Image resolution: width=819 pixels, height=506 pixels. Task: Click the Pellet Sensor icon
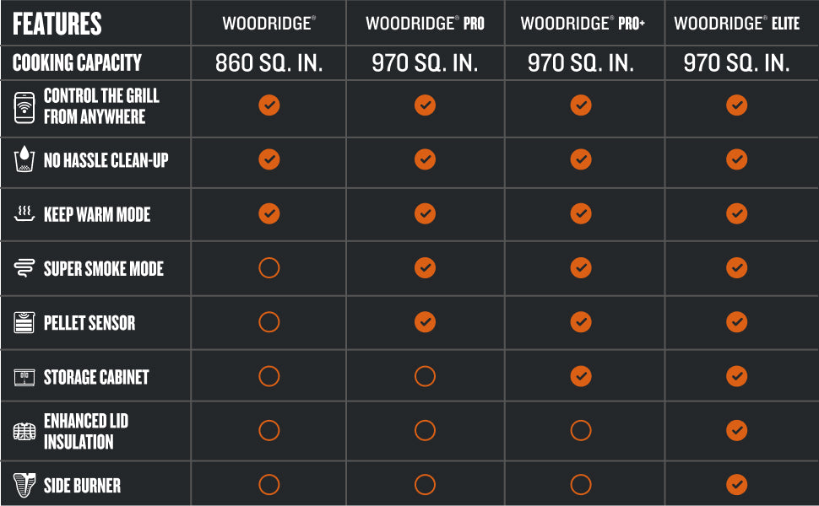point(24,322)
